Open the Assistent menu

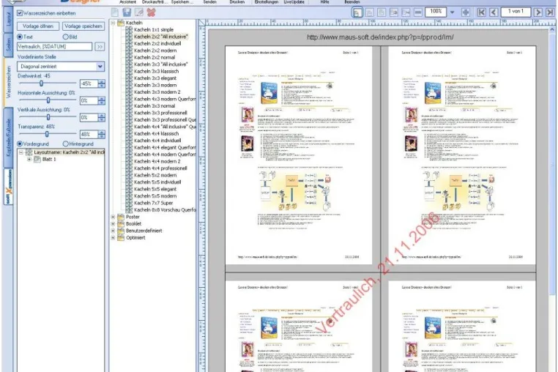(x=127, y=1)
